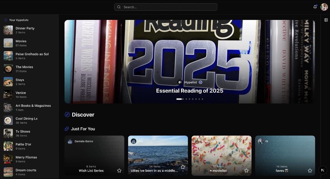The image size is (330, 179).
Task: Open the notifications bell
Action: tap(315, 7)
